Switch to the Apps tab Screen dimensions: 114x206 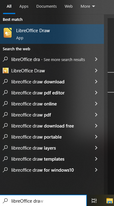pyautogui.click(x=24, y=6)
